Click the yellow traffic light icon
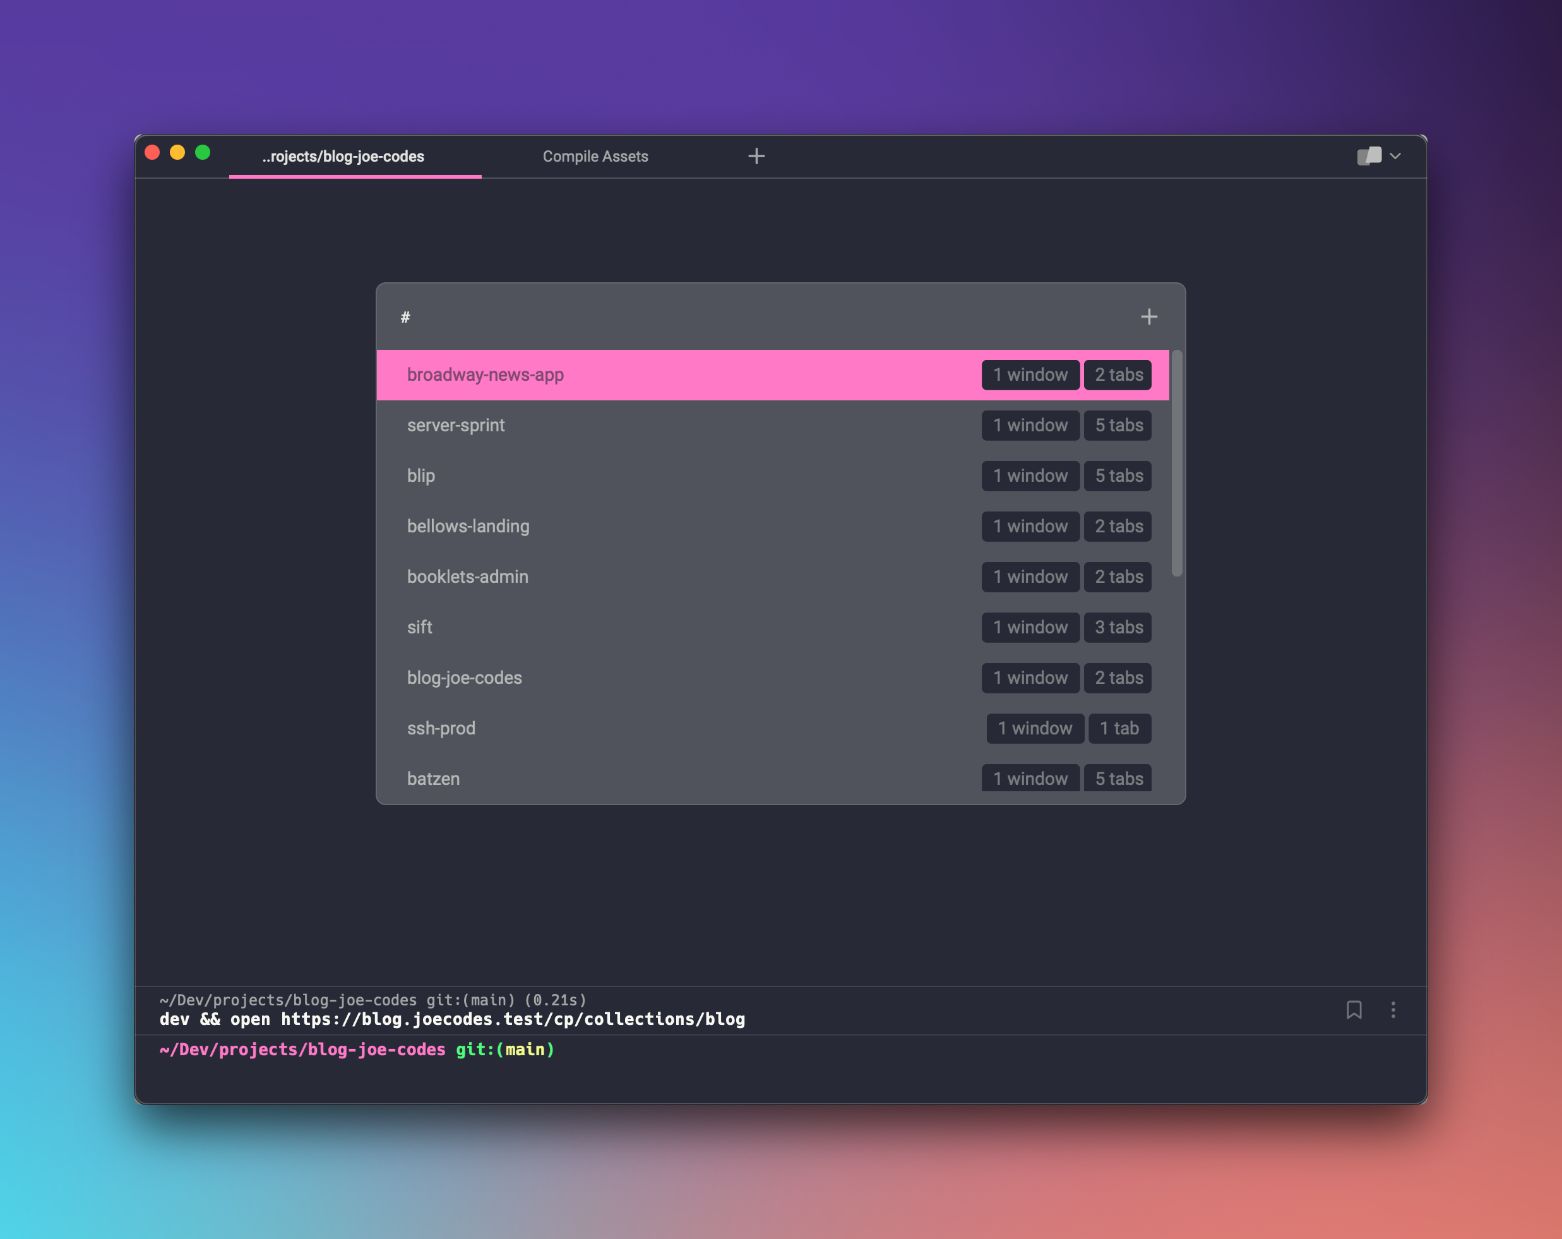The width and height of the screenshot is (1562, 1239). pyautogui.click(x=180, y=153)
